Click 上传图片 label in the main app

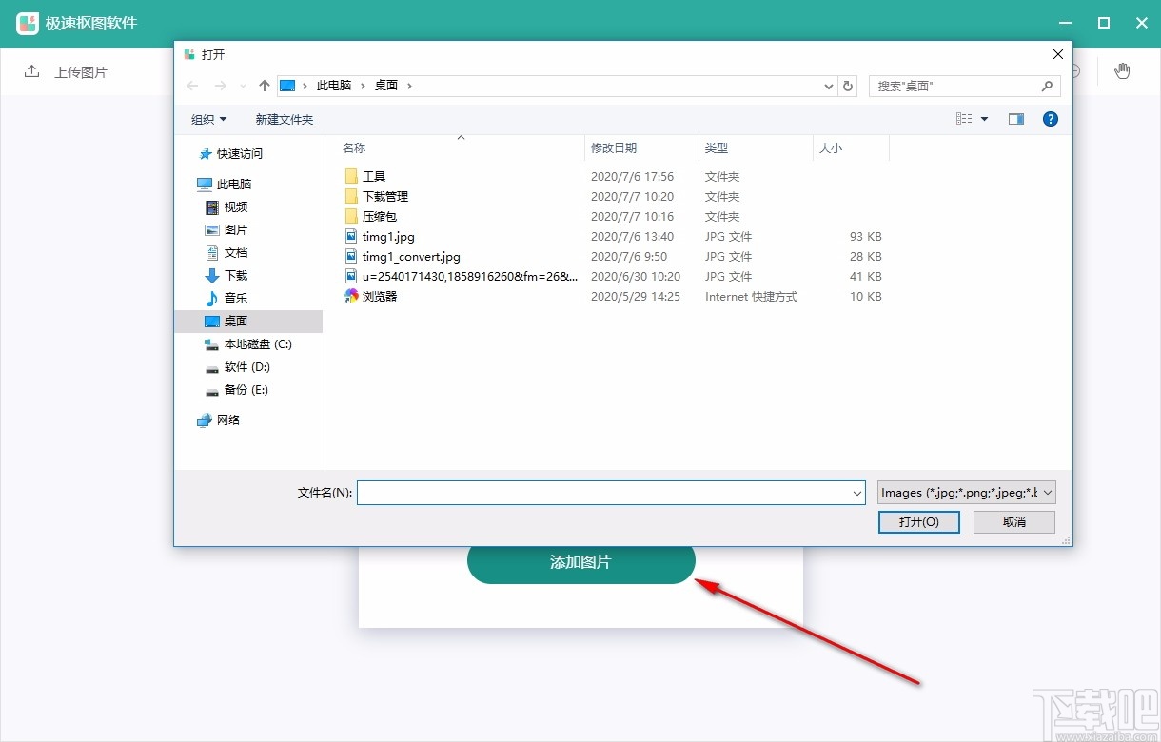coord(81,72)
